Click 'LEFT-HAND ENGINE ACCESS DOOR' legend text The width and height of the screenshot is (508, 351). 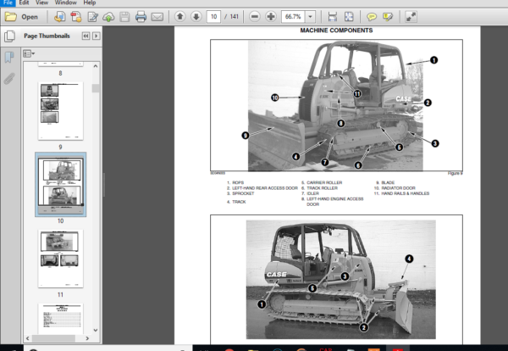coord(335,202)
